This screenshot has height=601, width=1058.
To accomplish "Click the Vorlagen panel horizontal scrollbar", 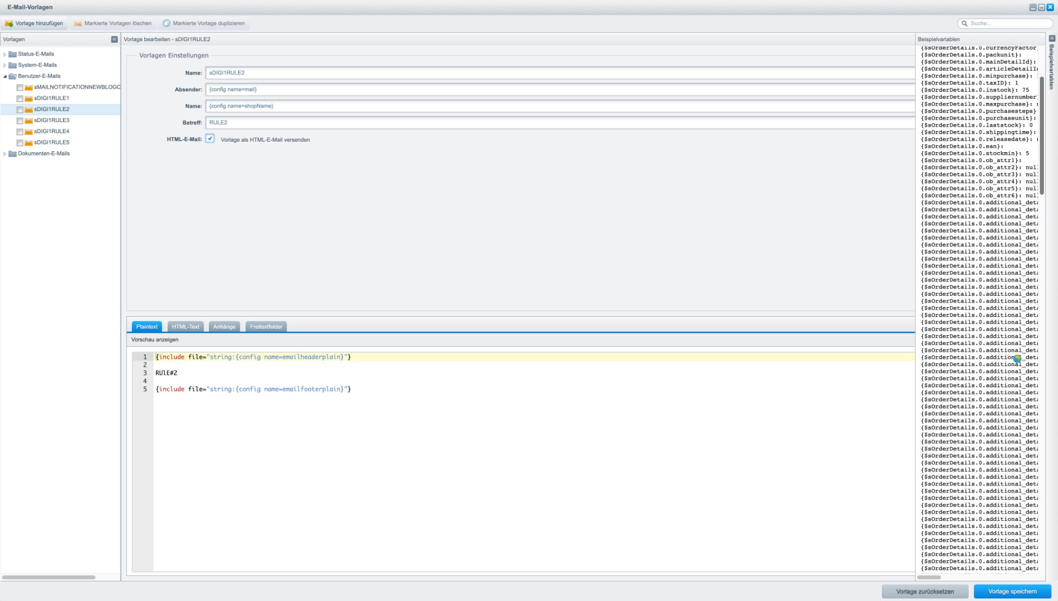I will 49,577.
